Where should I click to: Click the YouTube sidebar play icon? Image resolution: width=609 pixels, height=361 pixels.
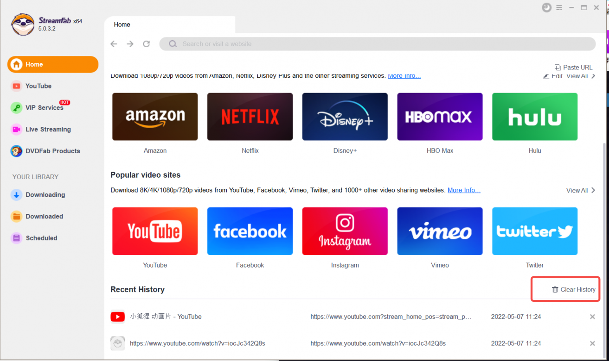17,86
